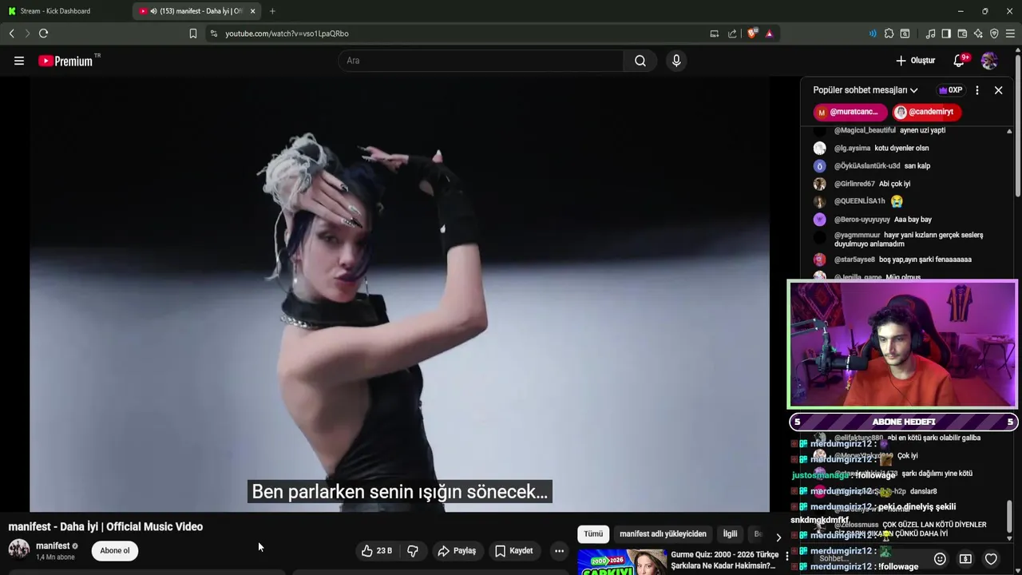1022x575 pixels.
Task: Open the media control music note icon
Action: tap(930, 34)
